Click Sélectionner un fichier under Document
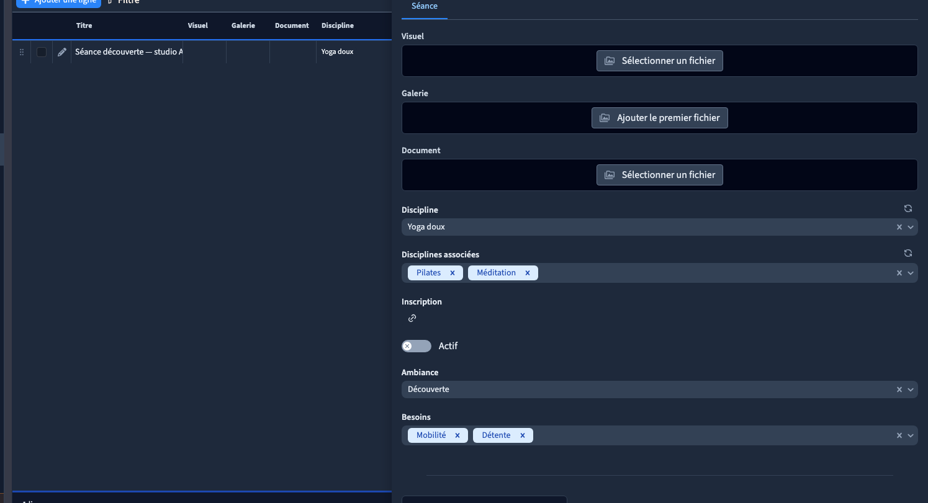 point(660,175)
